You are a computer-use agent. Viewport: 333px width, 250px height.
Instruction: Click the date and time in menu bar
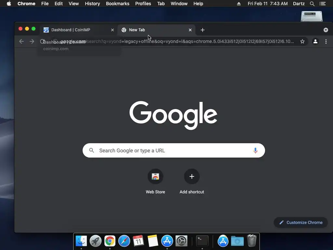268,4
